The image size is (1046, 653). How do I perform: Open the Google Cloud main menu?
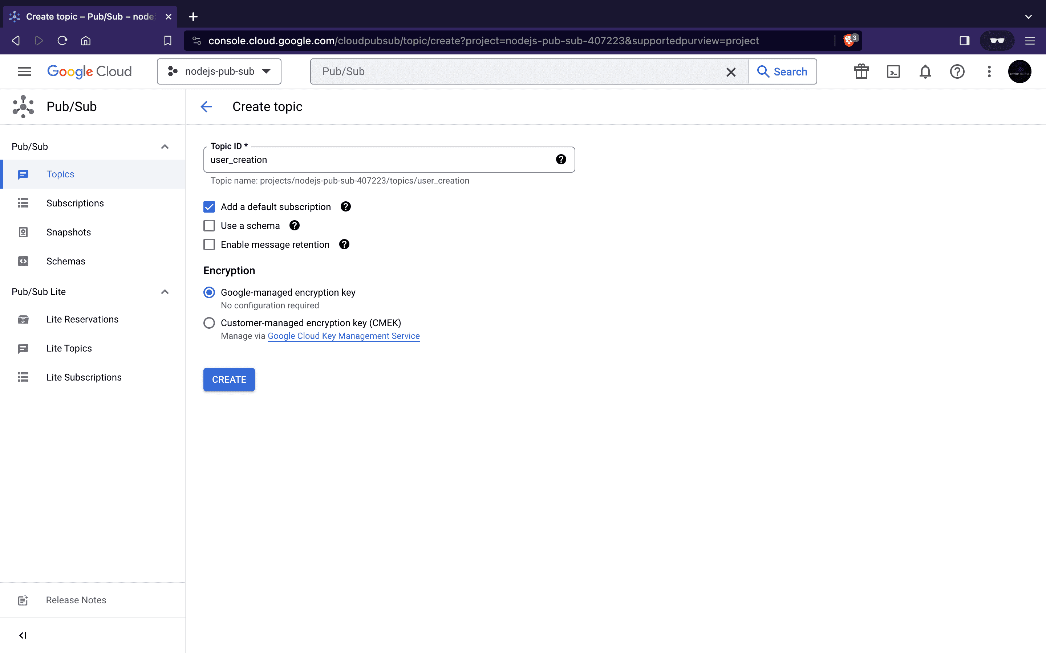(25, 71)
